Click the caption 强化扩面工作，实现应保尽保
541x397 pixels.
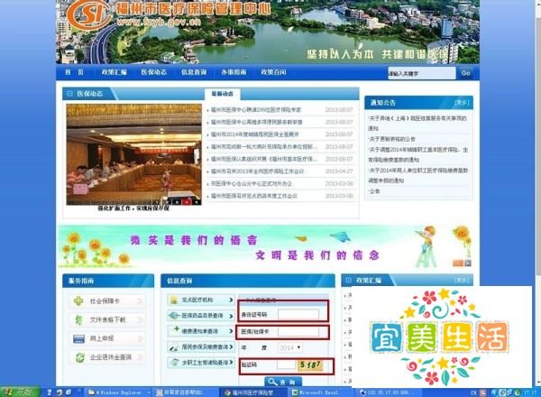click(x=133, y=208)
